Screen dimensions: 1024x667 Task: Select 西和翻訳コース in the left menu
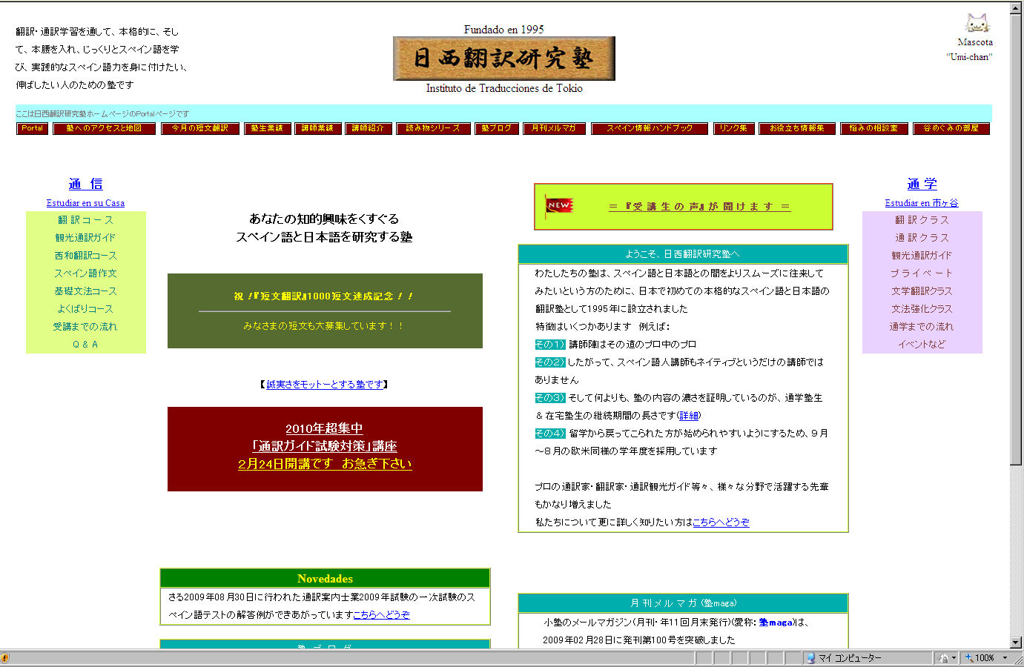tap(85, 256)
